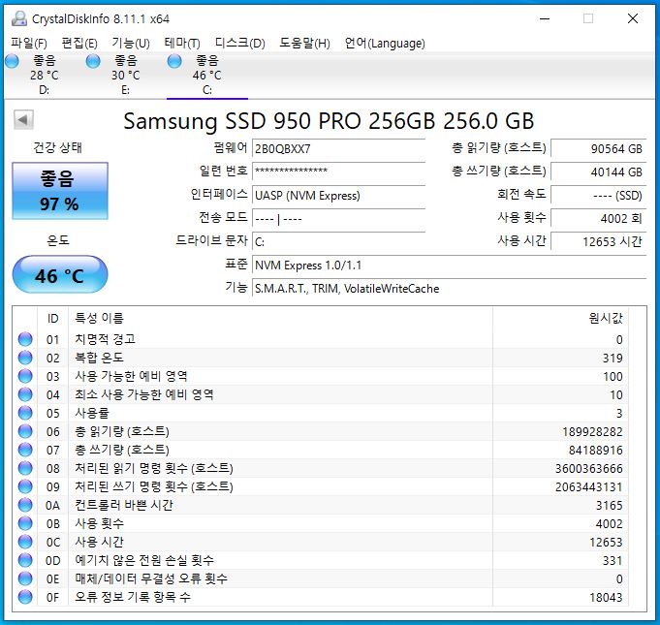Click status orb for attribute 01 치명적 경고
660x625 pixels.
tap(25, 339)
